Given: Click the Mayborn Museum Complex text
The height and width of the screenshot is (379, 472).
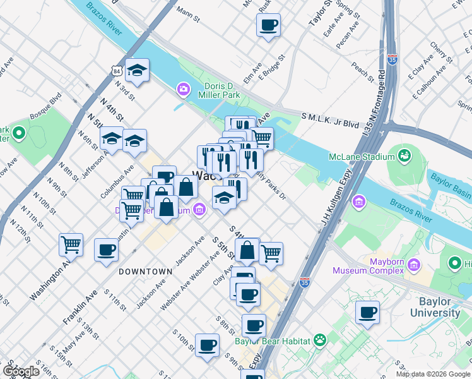Looking at the screenshot, I should tap(368, 266).
